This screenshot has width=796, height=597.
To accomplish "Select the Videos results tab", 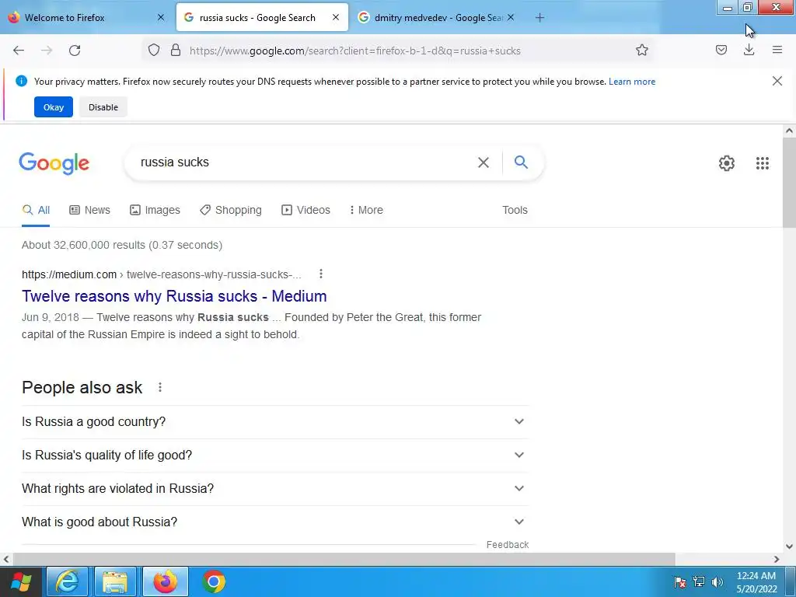I will (x=305, y=210).
